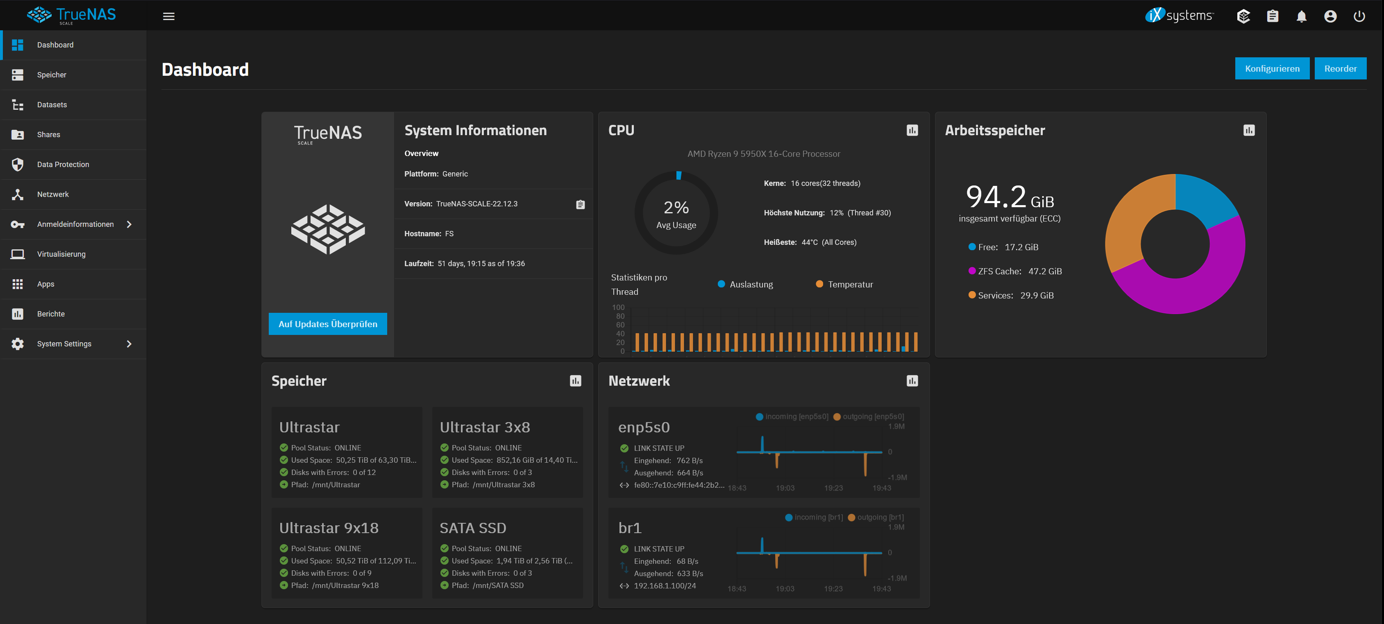
Task: Copy version string with clipboard icon
Action: [580, 205]
